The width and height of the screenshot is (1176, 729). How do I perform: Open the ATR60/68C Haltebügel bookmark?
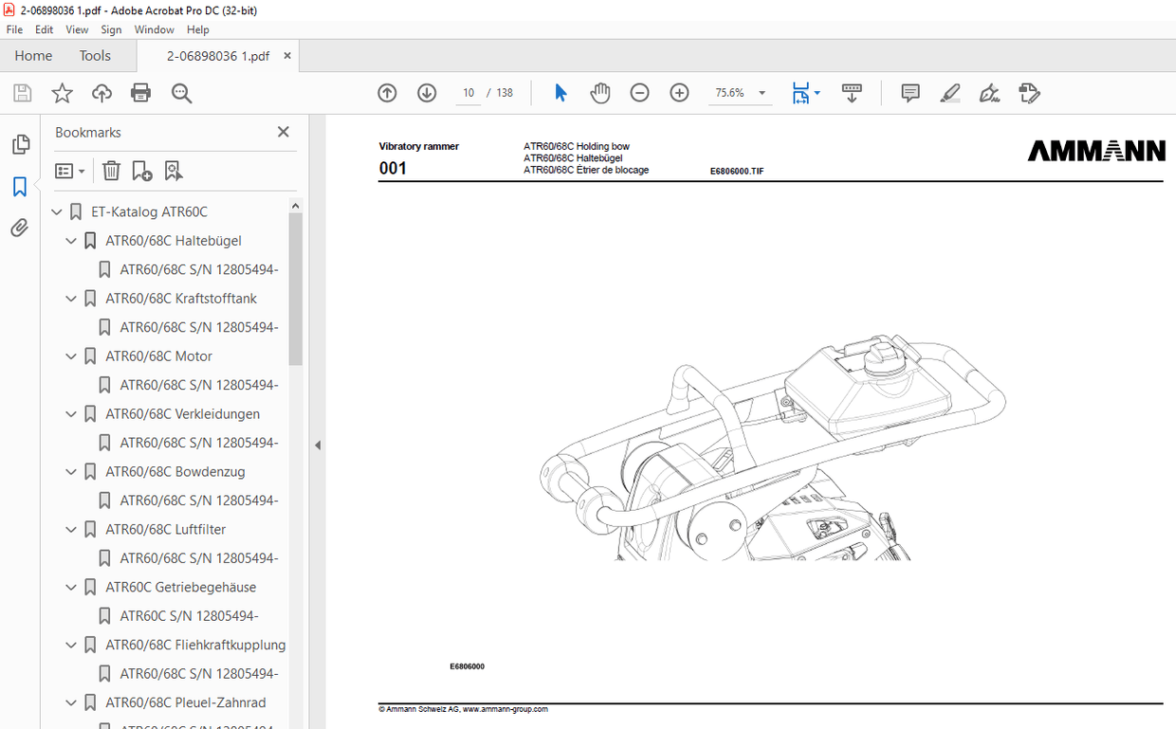pyautogui.click(x=174, y=241)
